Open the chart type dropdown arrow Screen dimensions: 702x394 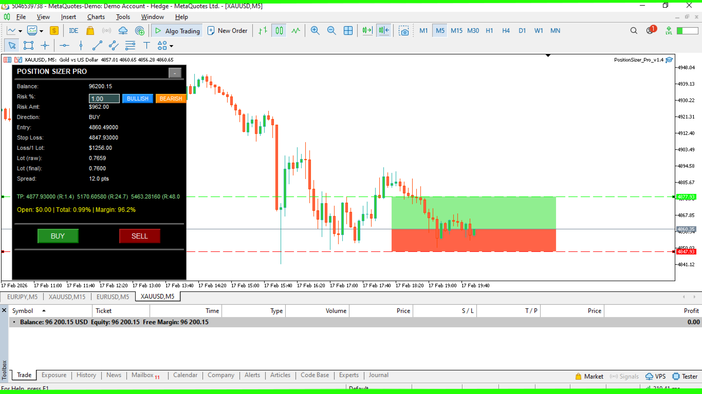[20, 31]
